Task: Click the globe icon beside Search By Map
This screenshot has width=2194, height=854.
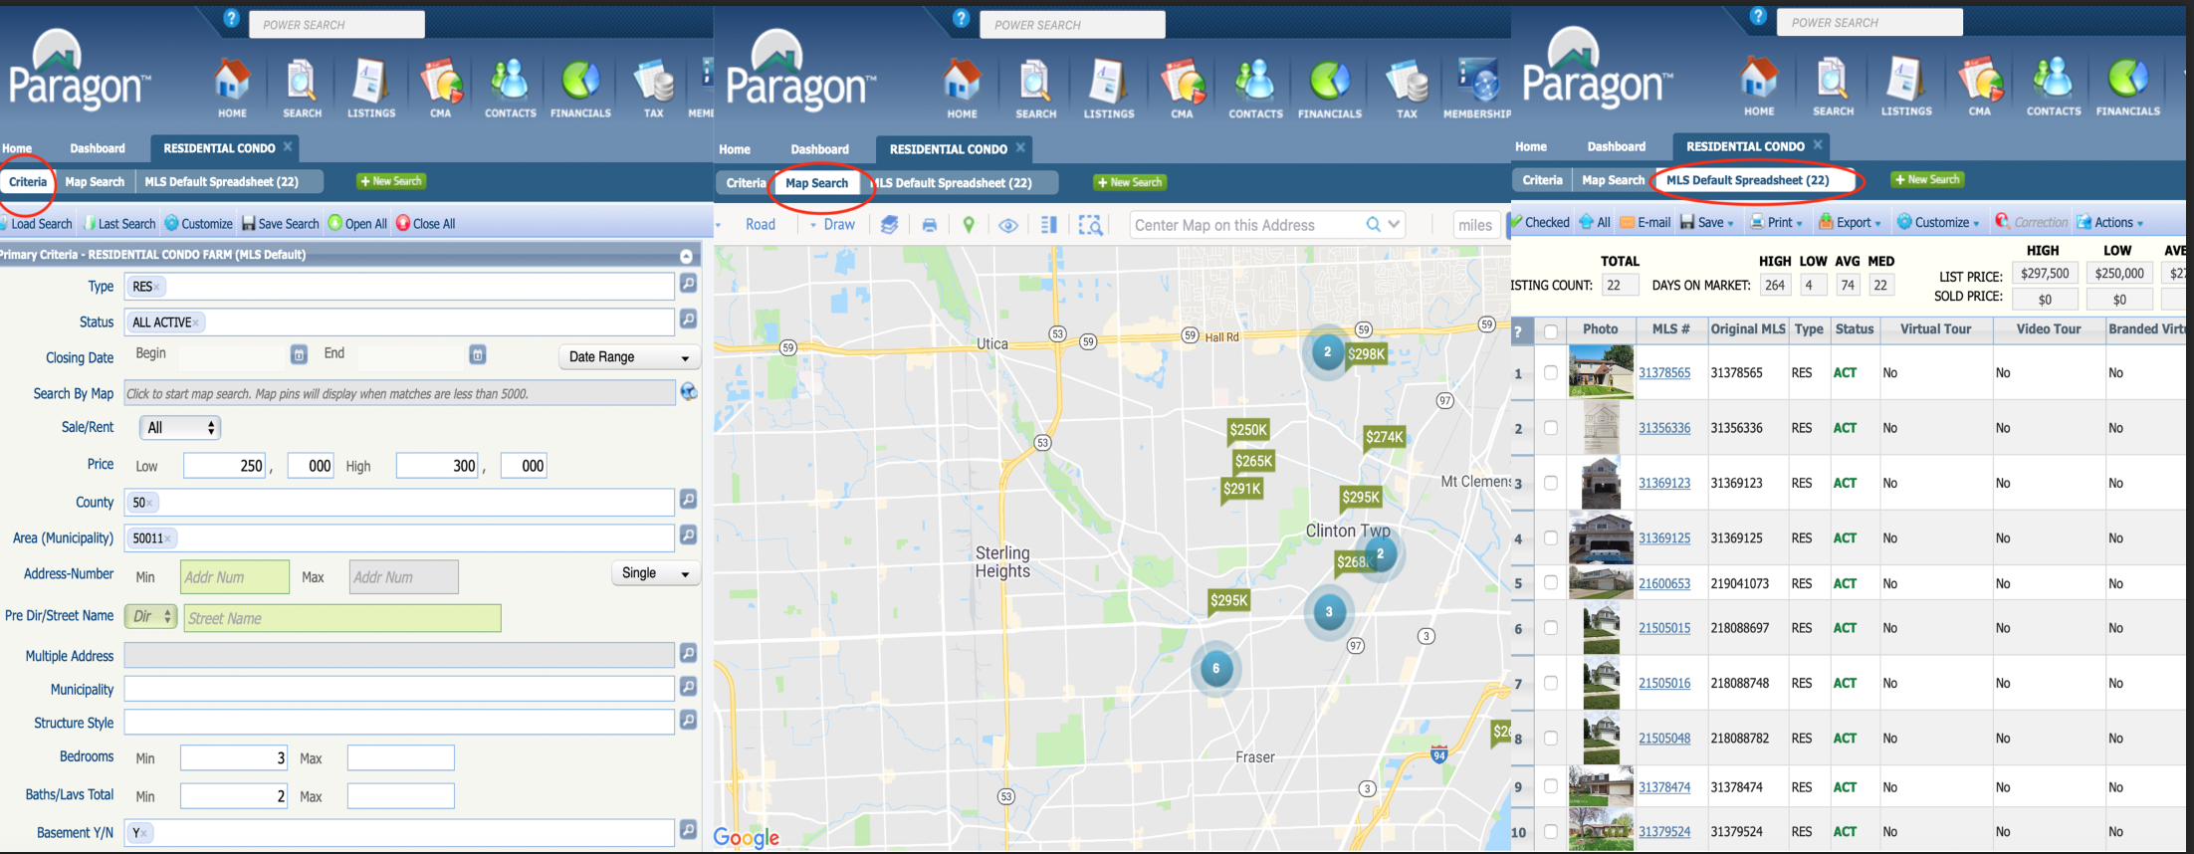Action: point(688,392)
